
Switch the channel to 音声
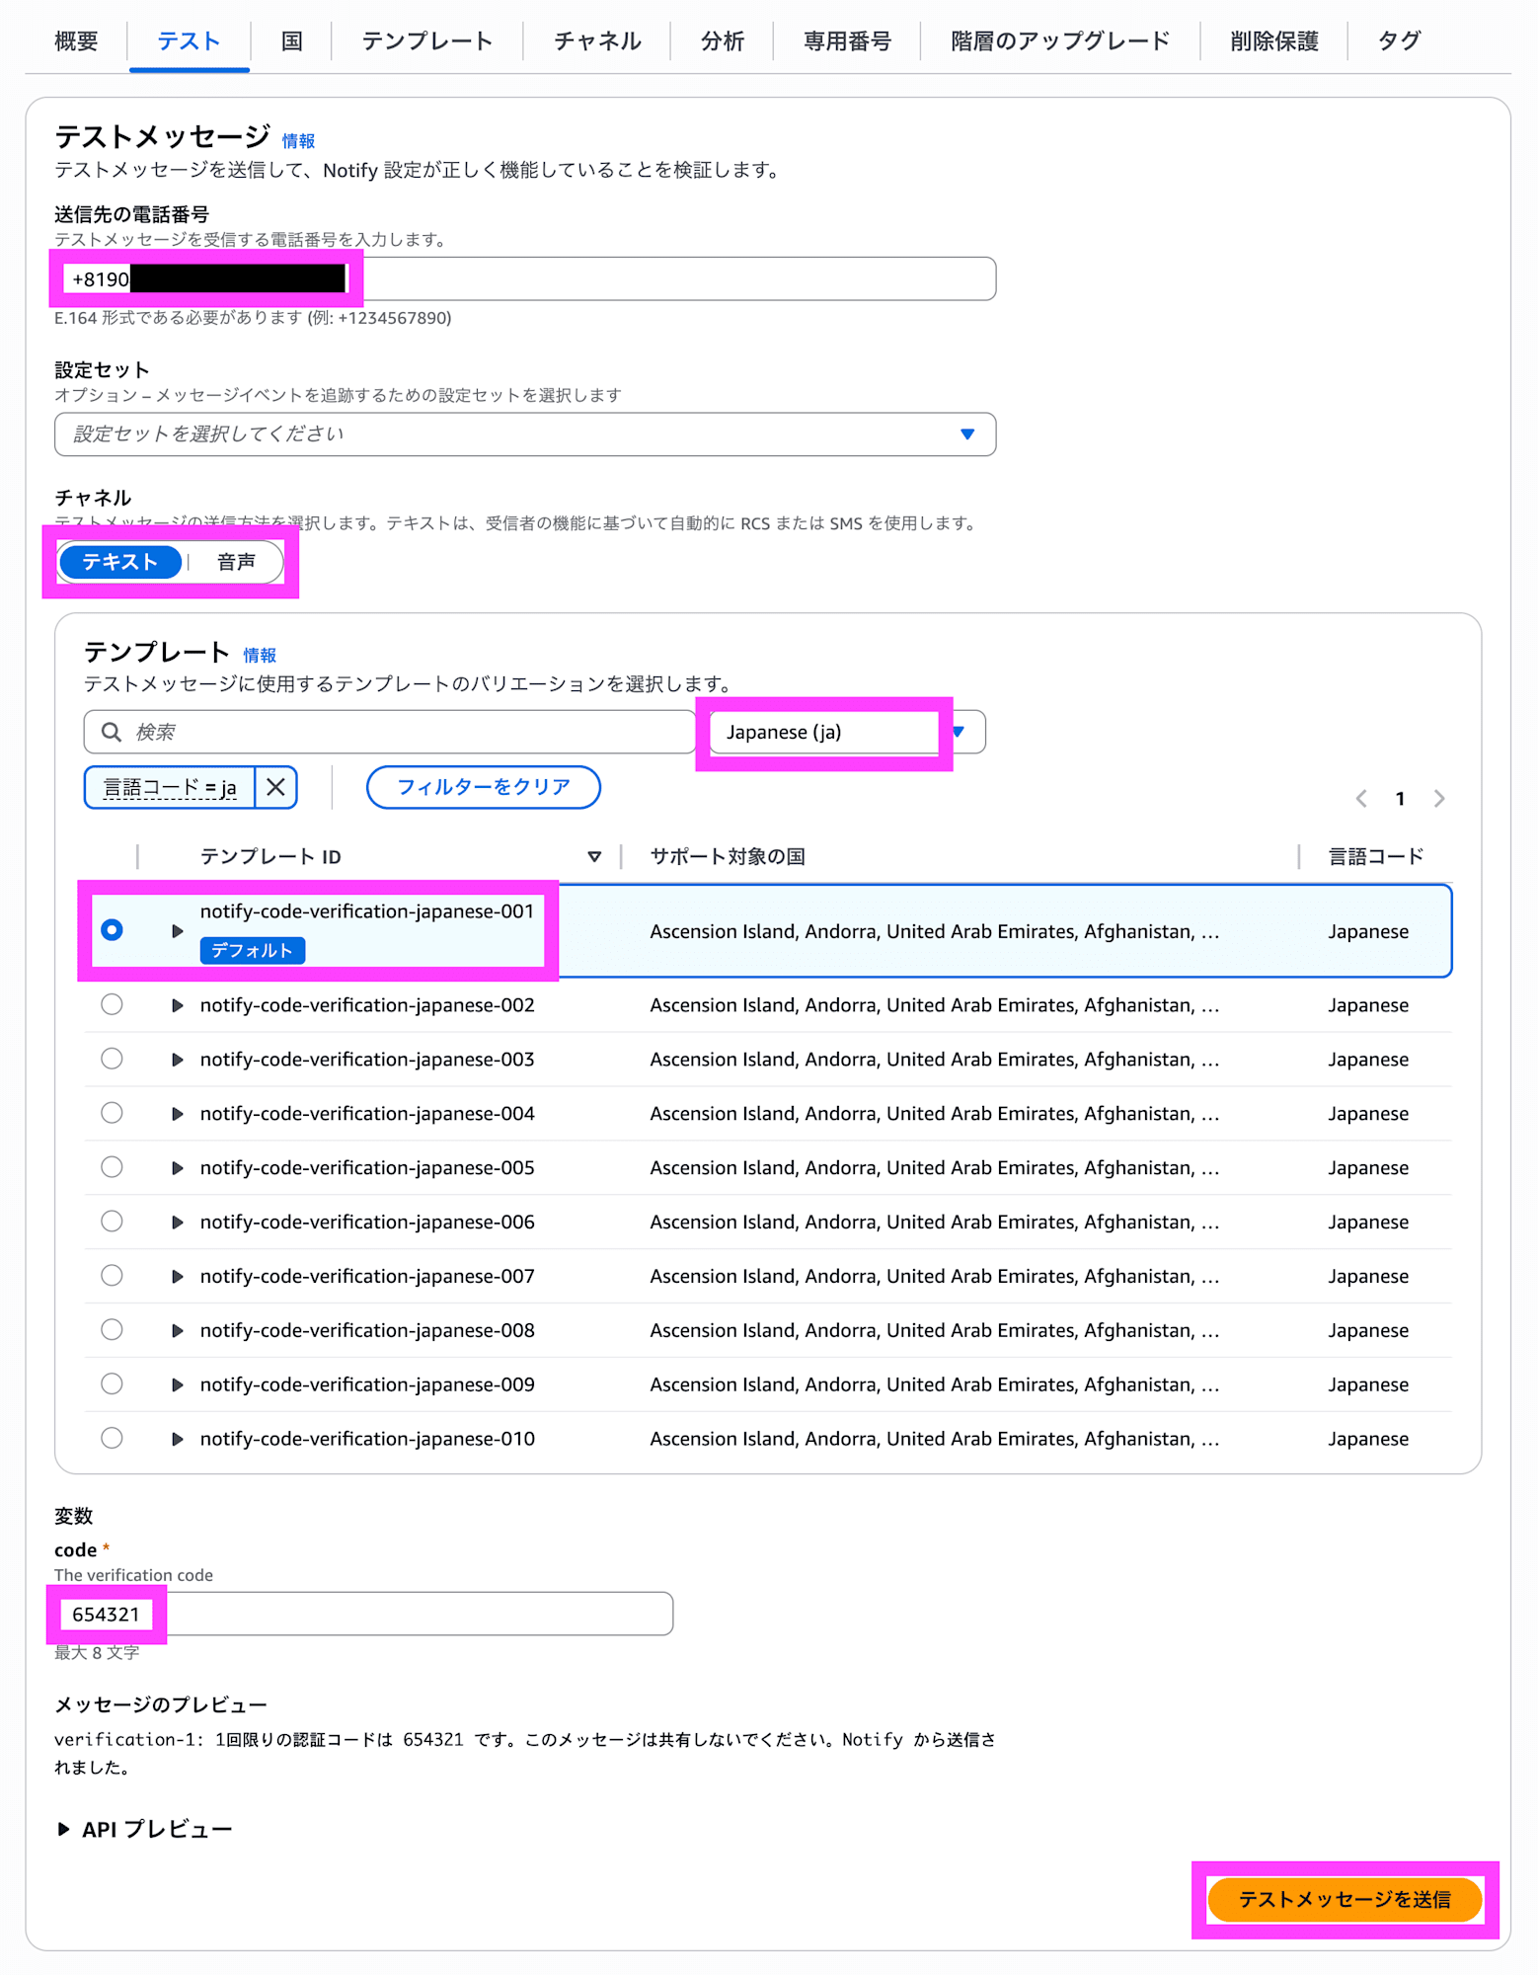236,562
